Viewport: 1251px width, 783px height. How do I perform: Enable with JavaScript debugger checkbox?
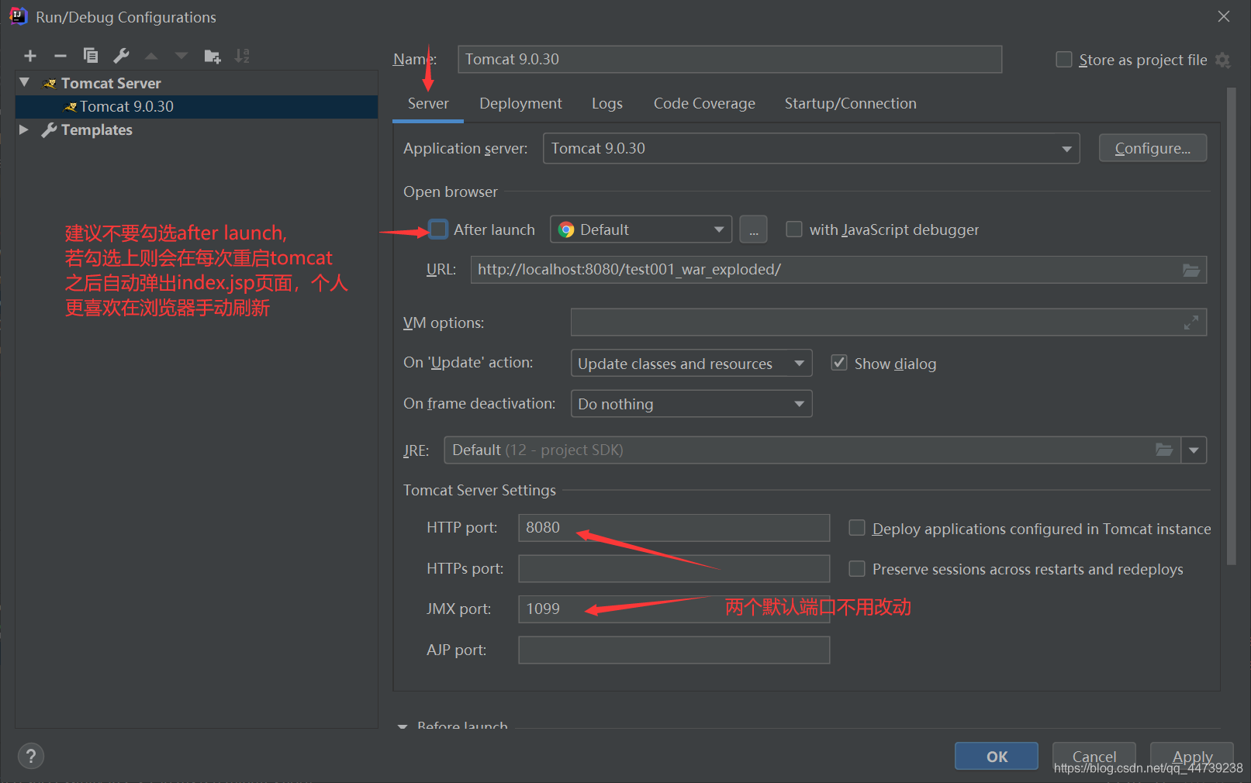[x=794, y=229]
